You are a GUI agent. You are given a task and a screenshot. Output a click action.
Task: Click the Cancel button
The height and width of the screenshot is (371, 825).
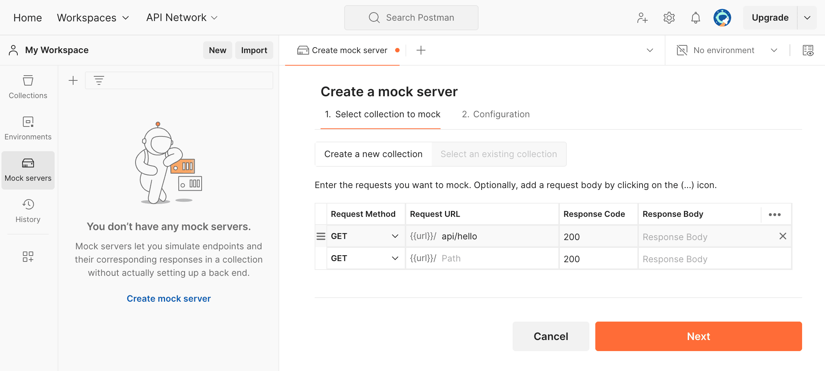pyautogui.click(x=551, y=336)
